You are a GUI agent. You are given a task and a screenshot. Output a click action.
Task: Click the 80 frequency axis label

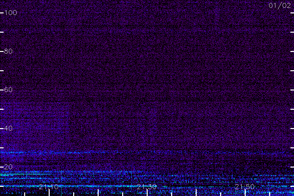pos(8,51)
